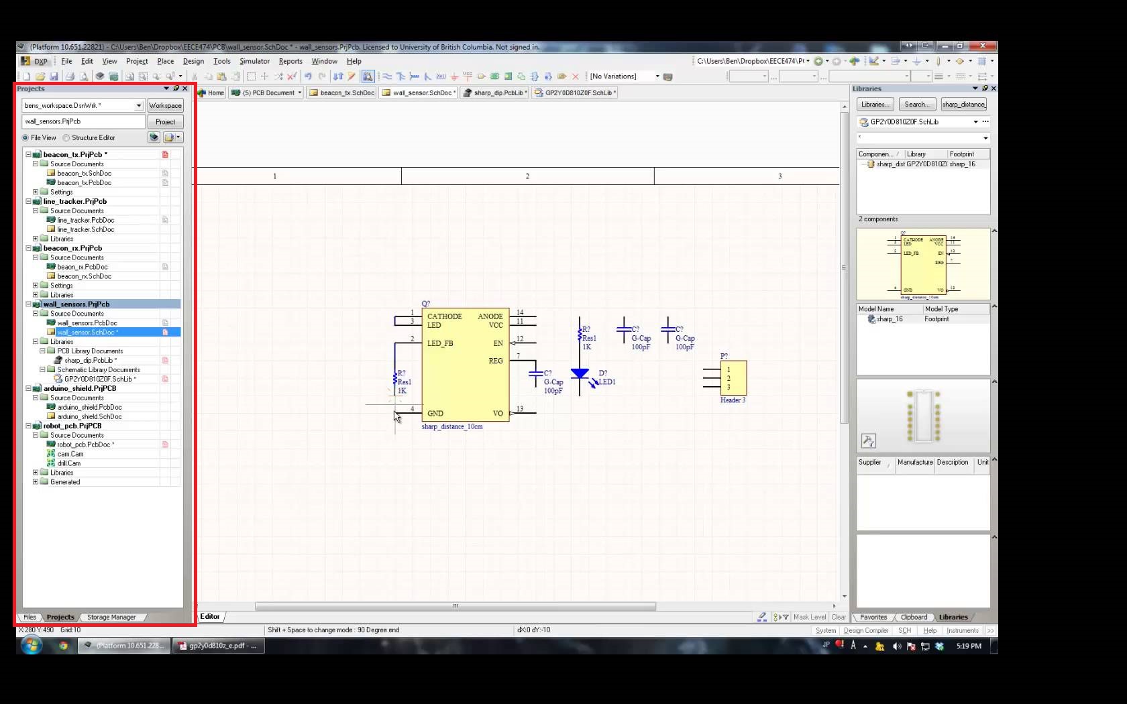Open the No Variations dropdown

point(657,76)
